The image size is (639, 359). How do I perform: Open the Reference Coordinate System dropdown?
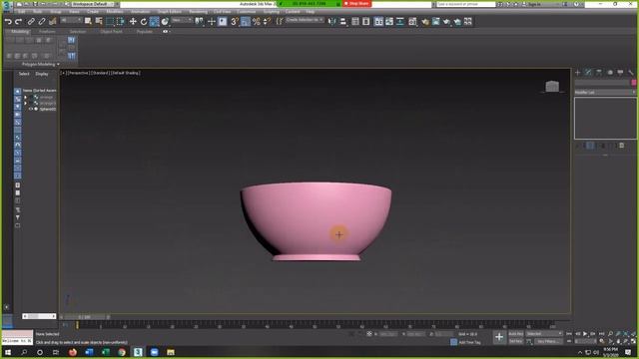pos(182,20)
